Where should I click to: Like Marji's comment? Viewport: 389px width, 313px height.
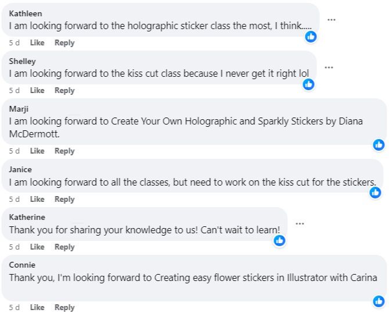click(37, 151)
